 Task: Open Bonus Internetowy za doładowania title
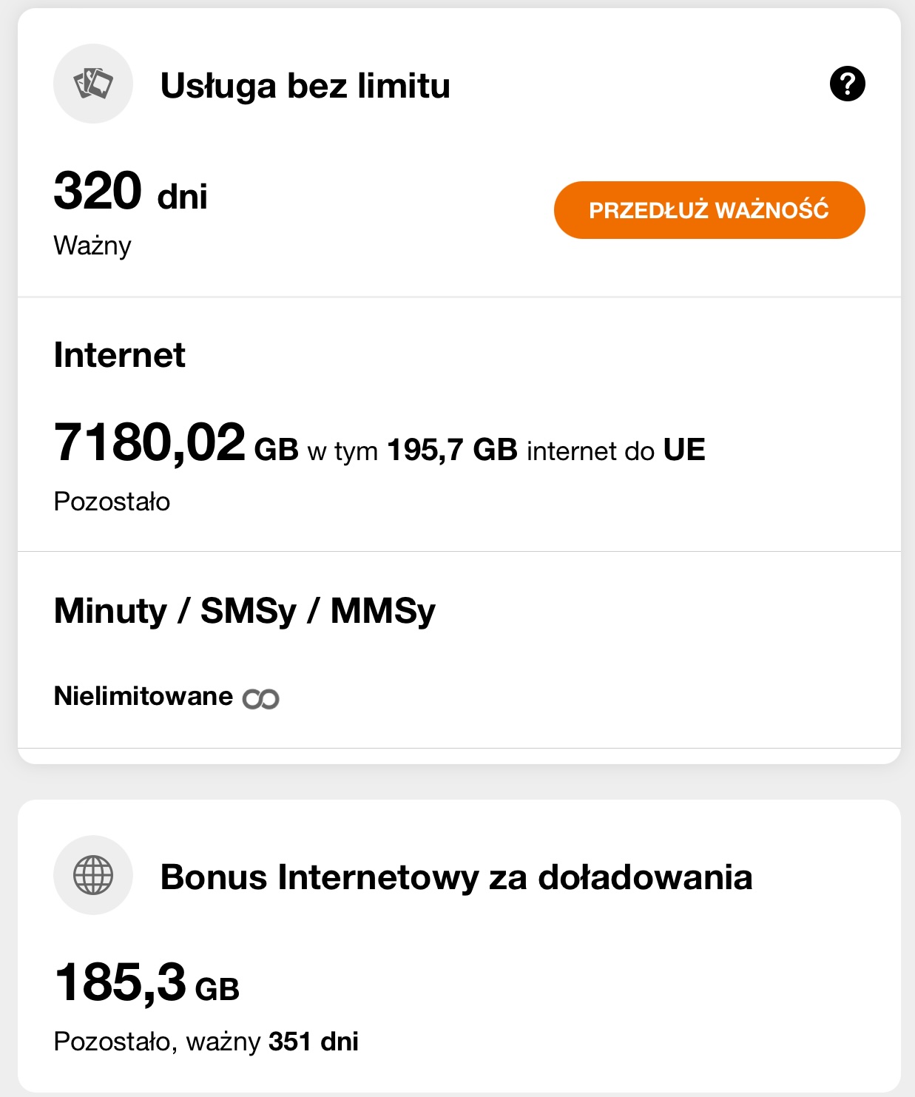456,877
